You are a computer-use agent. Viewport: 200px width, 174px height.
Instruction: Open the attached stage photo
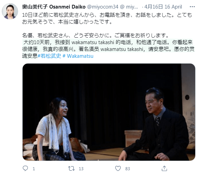[109, 112]
